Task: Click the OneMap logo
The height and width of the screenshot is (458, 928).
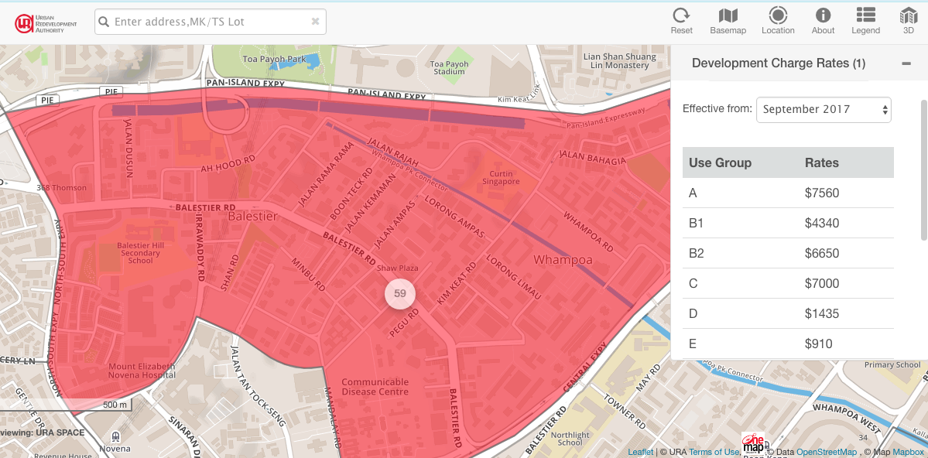Action: [x=752, y=444]
